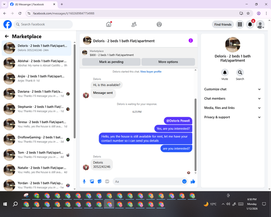Image resolution: width=271 pixels, height=217 pixels.
Task: Click Deloris avatar beside phone number message
Action: pyautogui.click(x=86, y=167)
